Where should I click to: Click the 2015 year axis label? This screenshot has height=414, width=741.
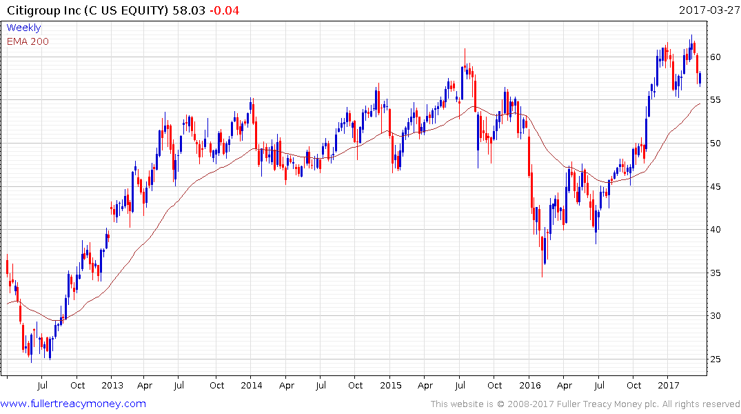pyautogui.click(x=390, y=385)
